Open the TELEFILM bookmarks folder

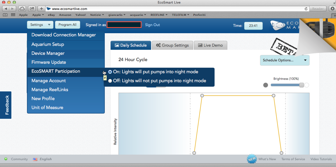[181, 15]
